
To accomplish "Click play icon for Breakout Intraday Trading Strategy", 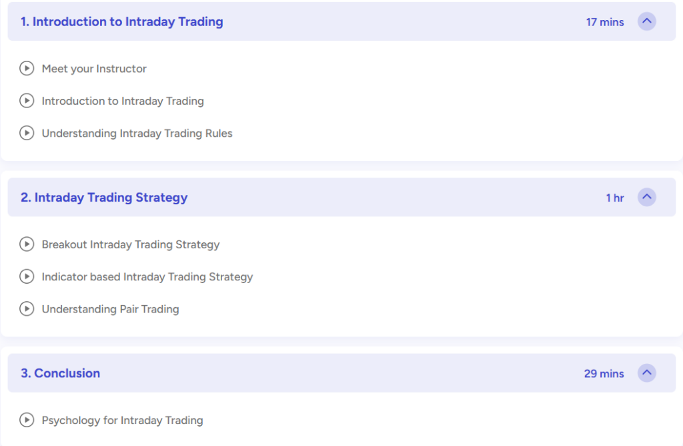I will click(x=27, y=244).
